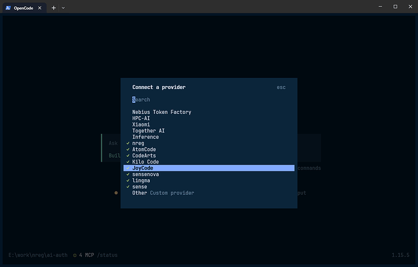Click the E:\work\nreg\ai-auth path
The image size is (418, 267).
38,255
